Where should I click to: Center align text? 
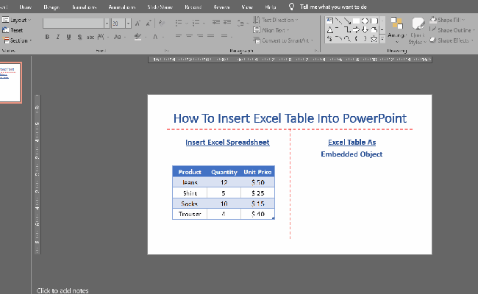point(189,36)
